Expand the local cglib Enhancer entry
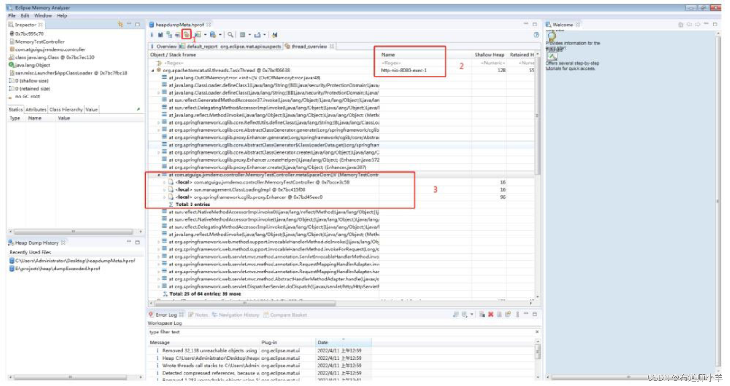Image resolution: width=730 pixels, height=386 pixels. pyautogui.click(x=165, y=197)
